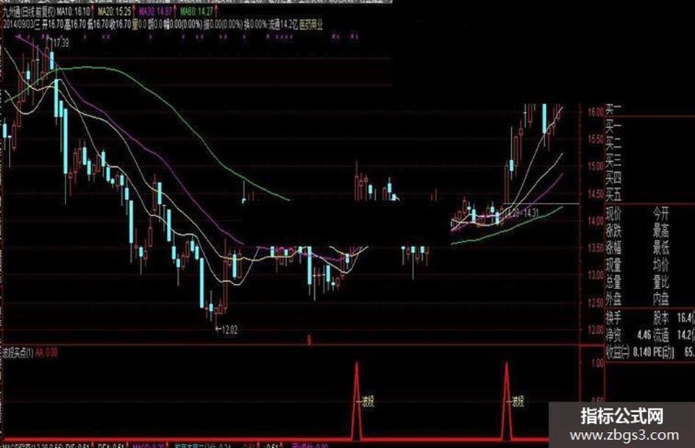The image size is (695, 448).
Task: Click the 买三 order book row
Action: point(614,160)
